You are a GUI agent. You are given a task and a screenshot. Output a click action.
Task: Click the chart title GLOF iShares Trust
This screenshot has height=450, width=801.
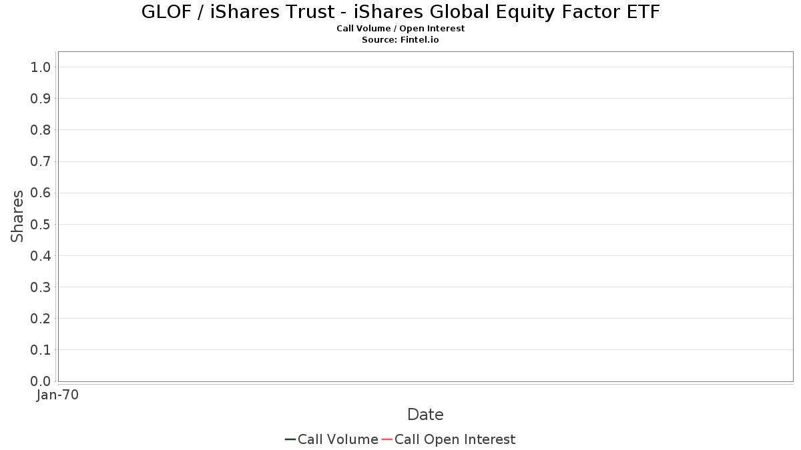pyautogui.click(x=400, y=12)
